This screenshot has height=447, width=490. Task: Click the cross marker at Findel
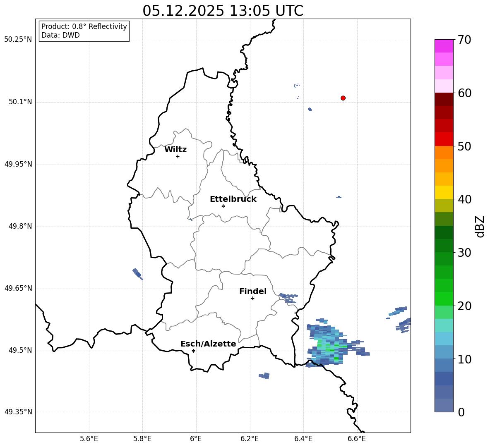(252, 299)
